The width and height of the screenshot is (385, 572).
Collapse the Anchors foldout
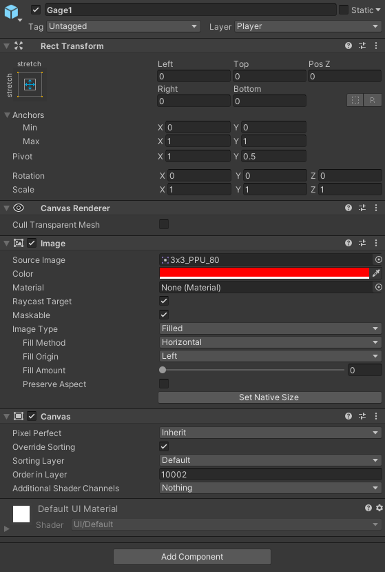point(7,115)
